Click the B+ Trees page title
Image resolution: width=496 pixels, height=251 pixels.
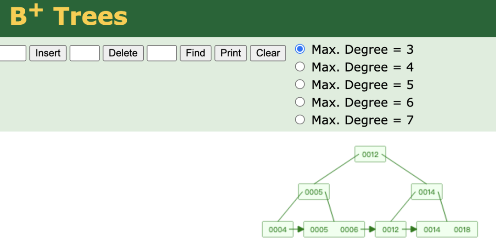point(68,17)
